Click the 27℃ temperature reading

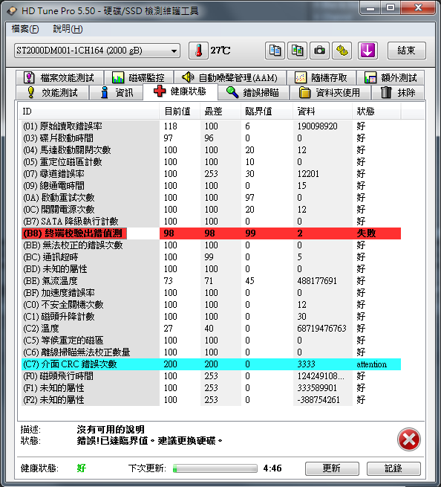click(220, 51)
